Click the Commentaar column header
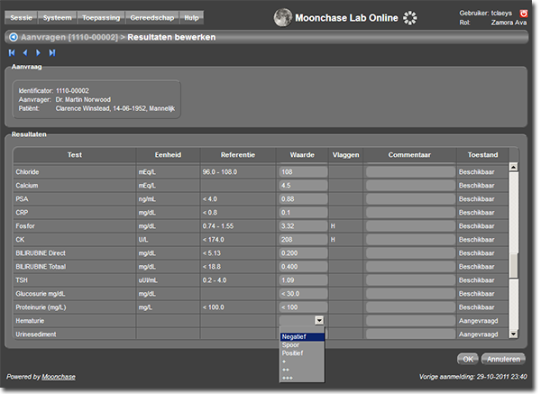Image resolution: width=541 pixels, height=394 pixels. [x=409, y=155]
